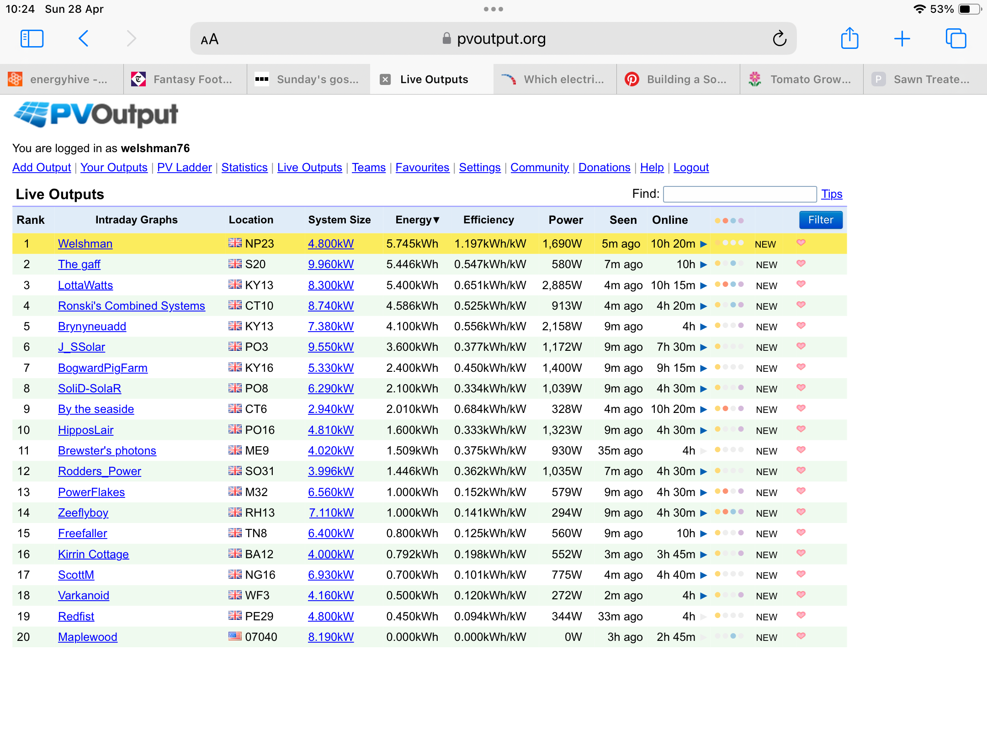Toggle the Safari sidebar
The height and width of the screenshot is (740, 987).
(32, 38)
